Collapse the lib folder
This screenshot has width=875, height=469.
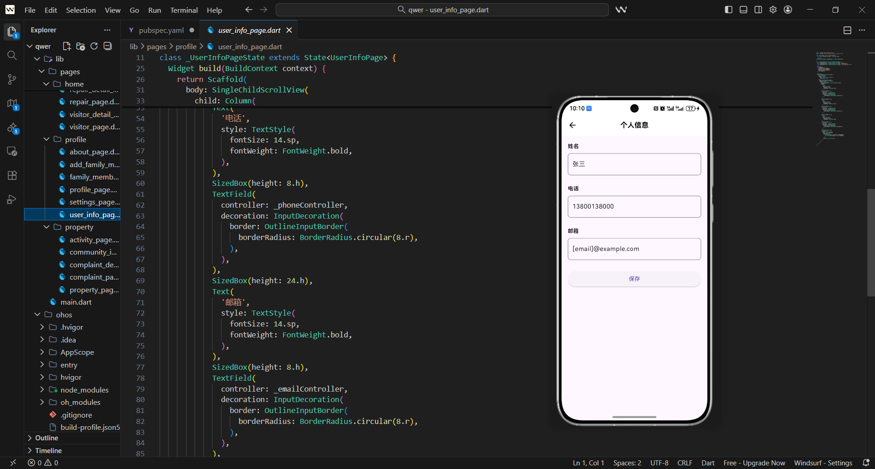click(x=37, y=59)
